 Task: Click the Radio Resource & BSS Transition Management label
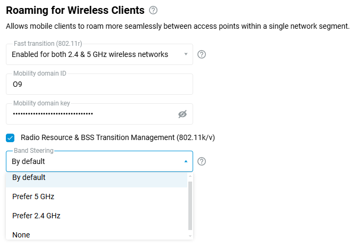tap(118, 138)
